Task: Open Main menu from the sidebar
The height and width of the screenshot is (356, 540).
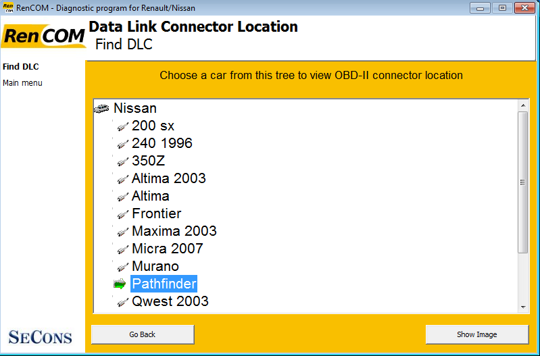Action: pos(22,83)
